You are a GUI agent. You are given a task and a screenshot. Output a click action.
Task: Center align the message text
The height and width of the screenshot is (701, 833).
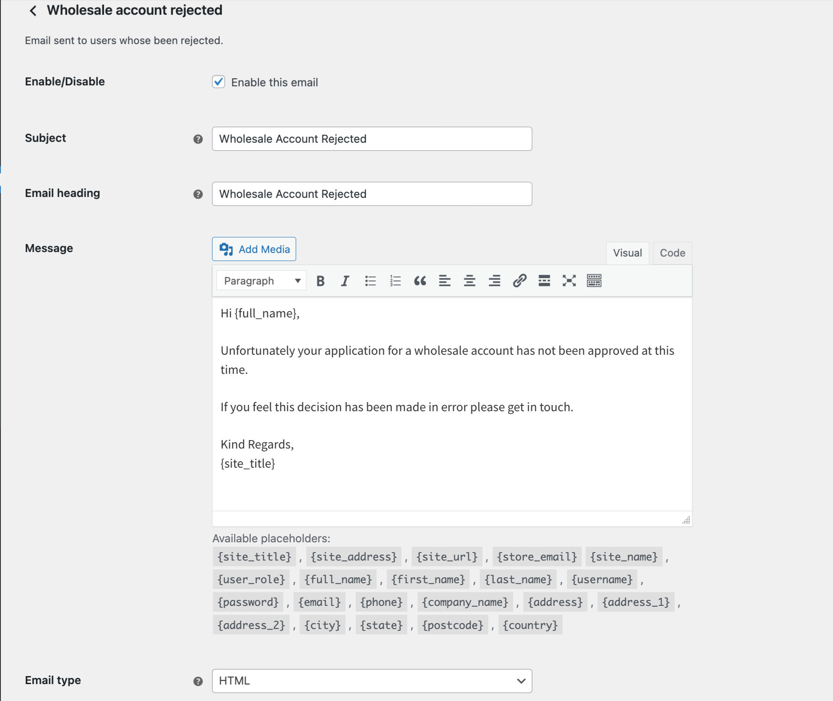click(x=470, y=281)
